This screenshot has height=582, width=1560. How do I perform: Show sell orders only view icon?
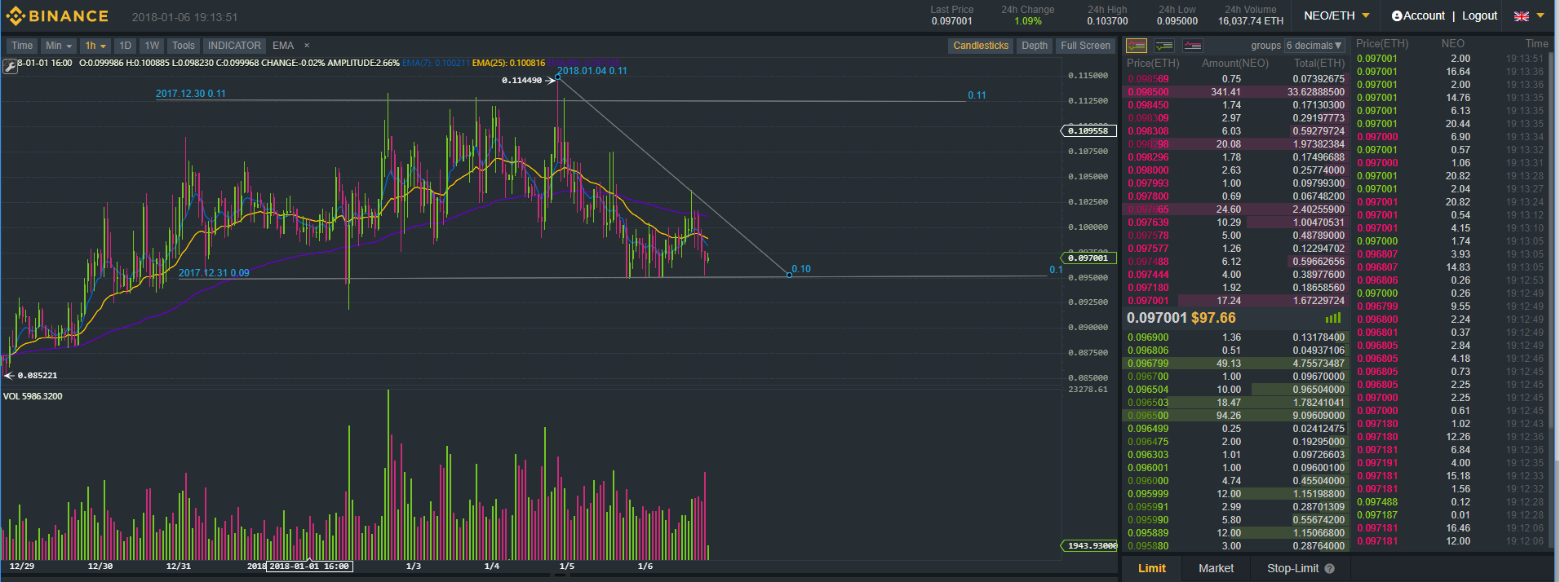pyautogui.click(x=1193, y=46)
